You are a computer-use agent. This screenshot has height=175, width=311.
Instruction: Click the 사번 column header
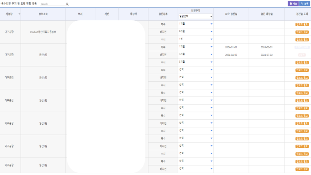[107, 14]
